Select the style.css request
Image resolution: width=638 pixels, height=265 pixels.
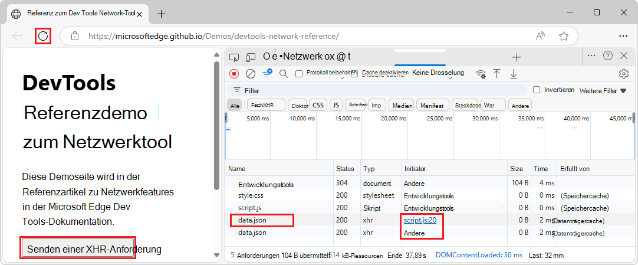(x=251, y=195)
